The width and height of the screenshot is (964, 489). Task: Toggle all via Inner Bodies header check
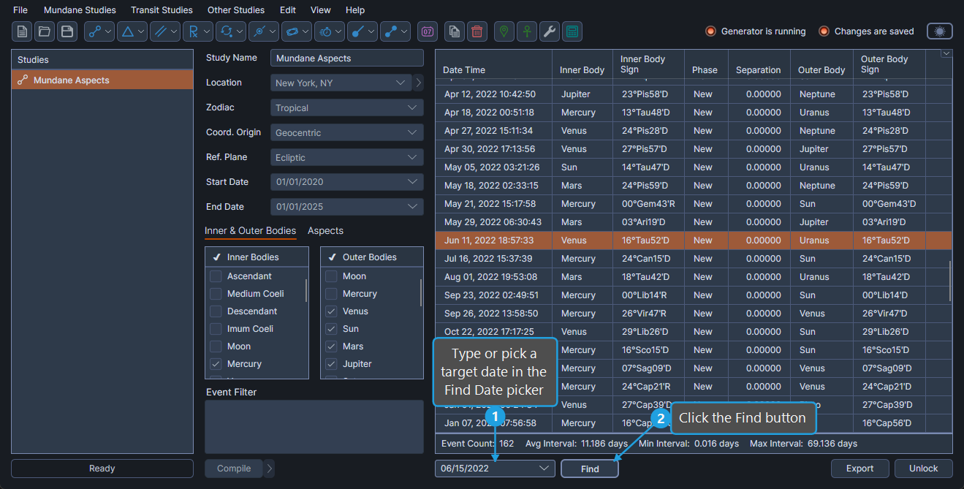(216, 257)
